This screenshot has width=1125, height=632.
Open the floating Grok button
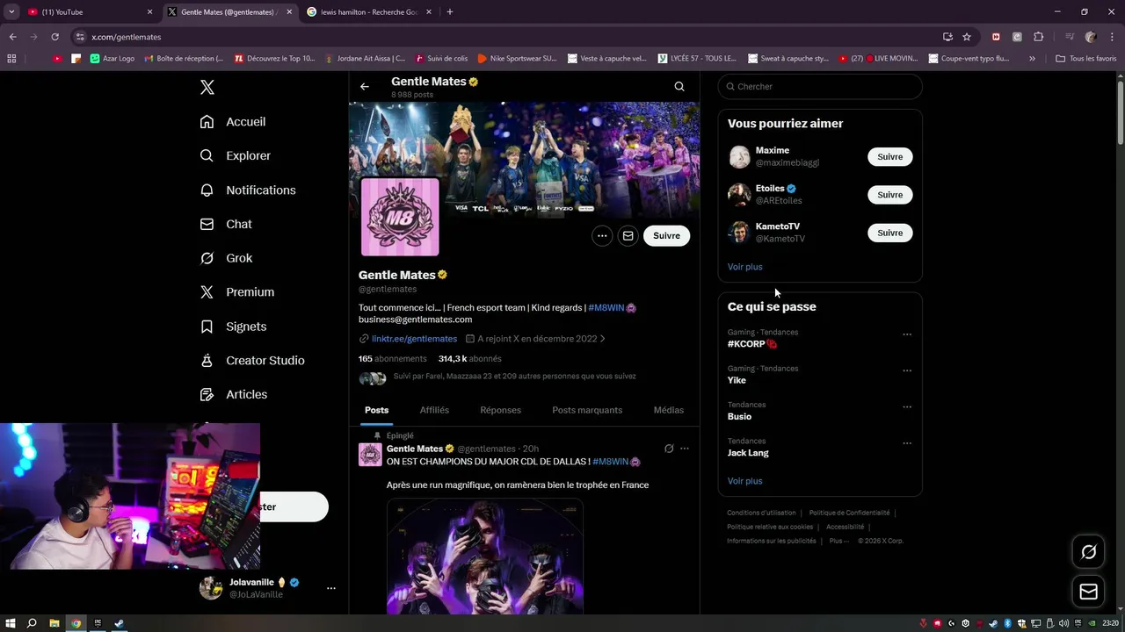click(x=1089, y=552)
